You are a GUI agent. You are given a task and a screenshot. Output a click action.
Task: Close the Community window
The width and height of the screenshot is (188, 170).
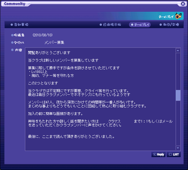183,4
